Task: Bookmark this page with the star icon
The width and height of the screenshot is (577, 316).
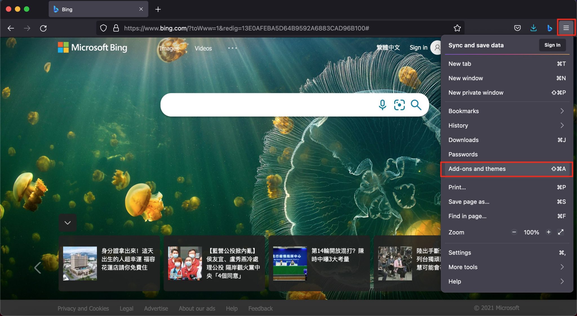Action: point(457,28)
